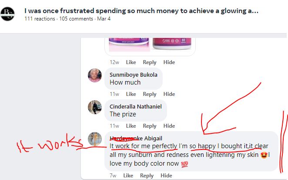288x180 pixels.
Task: Reply to "The prize" comment
Action: tap(150, 126)
